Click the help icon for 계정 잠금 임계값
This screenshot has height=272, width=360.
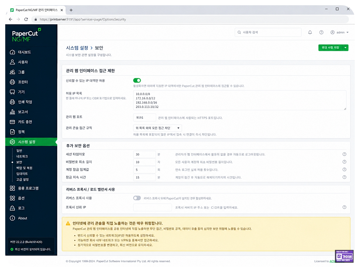coord(344,169)
